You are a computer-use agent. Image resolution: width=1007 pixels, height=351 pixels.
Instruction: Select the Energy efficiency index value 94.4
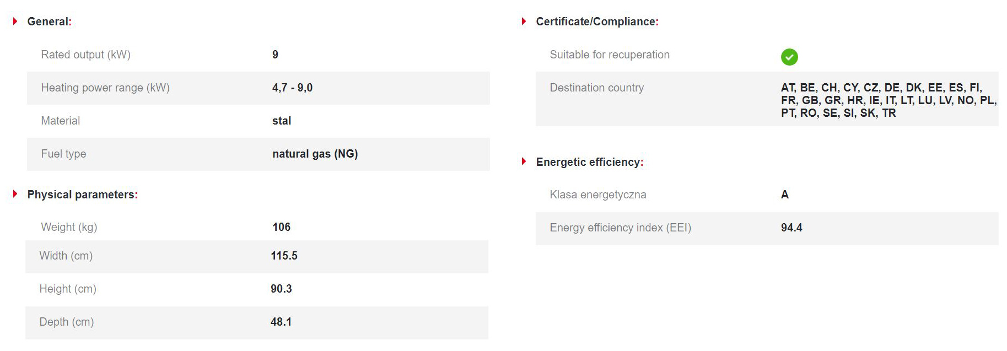click(791, 228)
